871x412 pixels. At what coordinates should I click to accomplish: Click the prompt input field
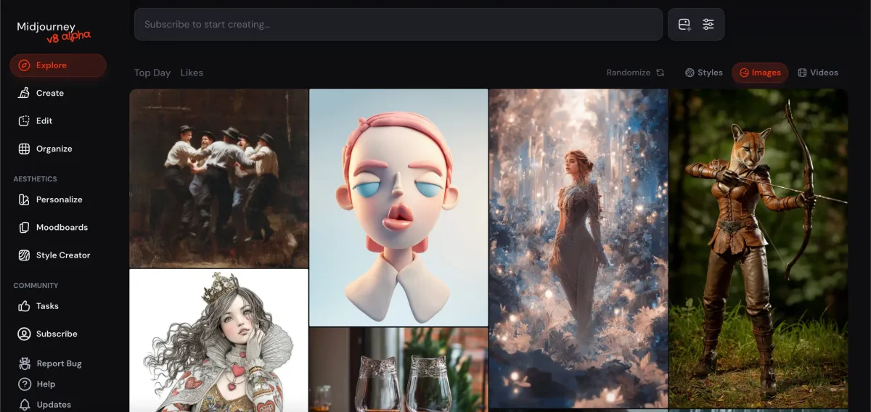pyautogui.click(x=398, y=25)
